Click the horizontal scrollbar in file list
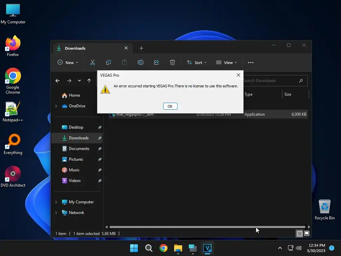341x256 pixels. click(x=207, y=227)
